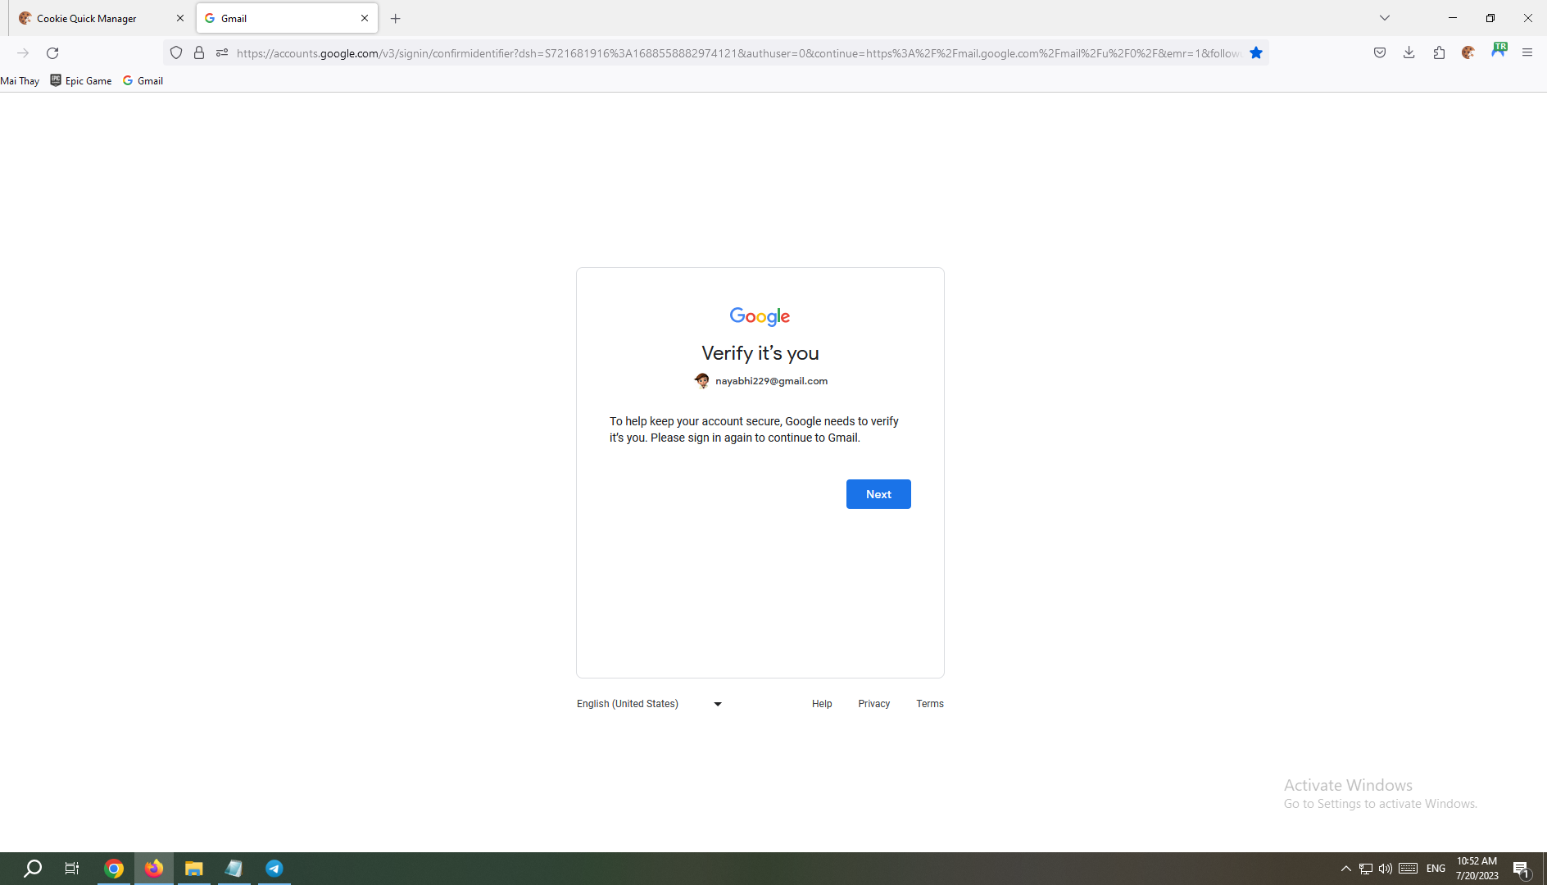Screen dimensions: 1547x885
Task: Click the nayabhi229@gmail.com account avatar
Action: tap(702, 381)
